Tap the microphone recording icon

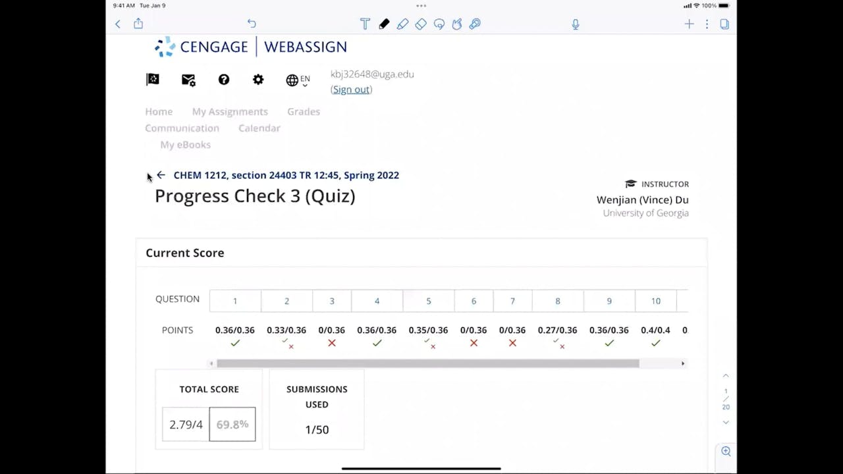tap(576, 24)
